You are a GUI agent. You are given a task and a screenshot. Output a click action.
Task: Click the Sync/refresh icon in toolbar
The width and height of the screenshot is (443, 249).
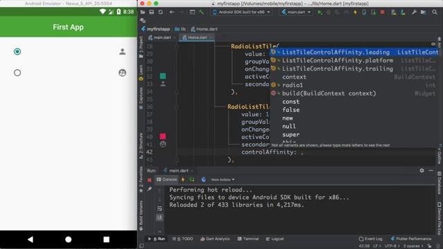click(161, 12)
